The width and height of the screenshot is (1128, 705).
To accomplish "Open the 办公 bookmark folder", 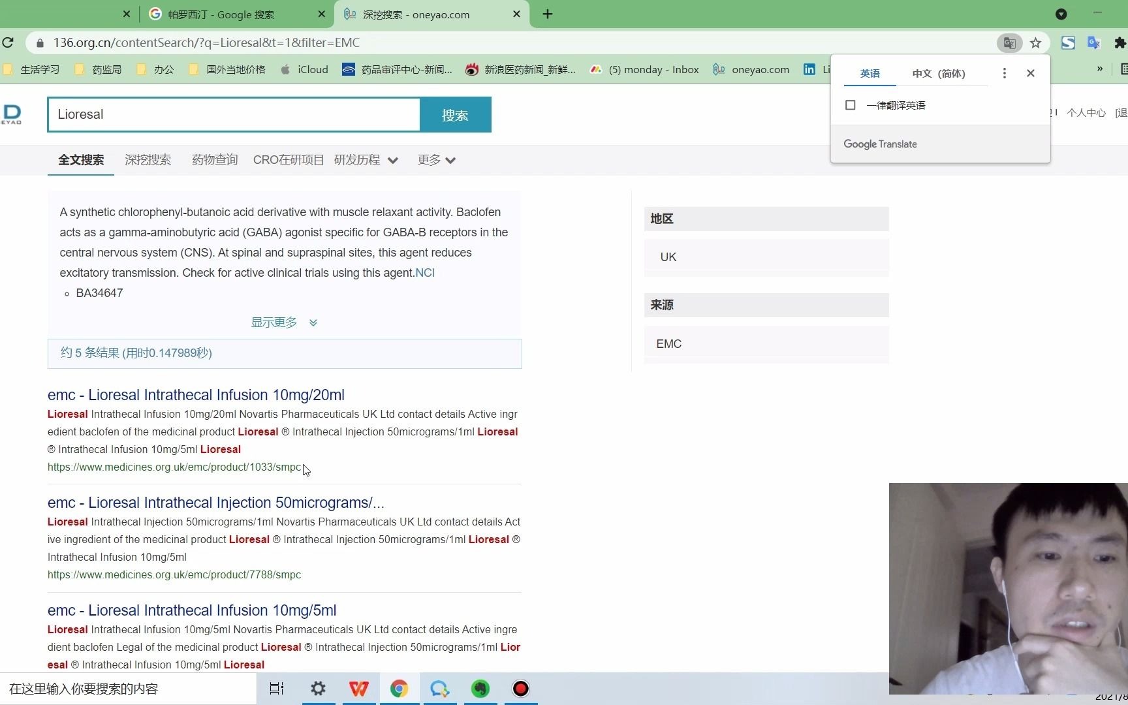I will [155, 70].
